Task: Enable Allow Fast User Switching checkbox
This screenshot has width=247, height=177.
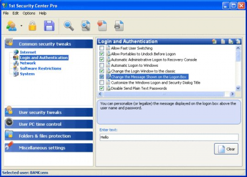Action: point(102,48)
